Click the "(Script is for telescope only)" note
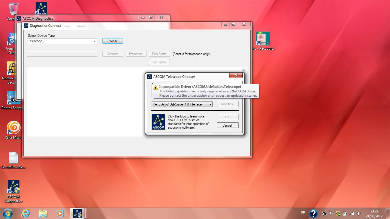 pyautogui.click(x=191, y=54)
